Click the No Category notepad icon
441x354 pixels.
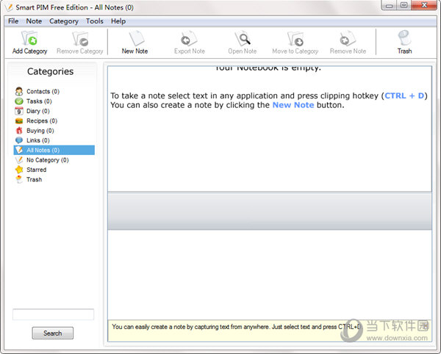click(x=19, y=160)
